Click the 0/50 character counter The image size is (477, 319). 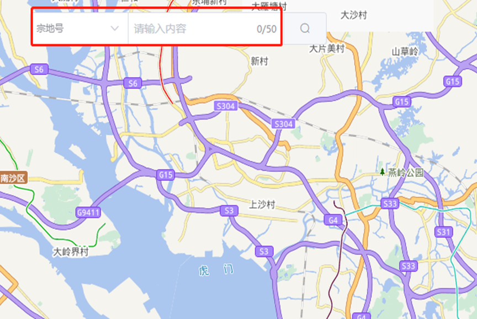[x=267, y=29]
